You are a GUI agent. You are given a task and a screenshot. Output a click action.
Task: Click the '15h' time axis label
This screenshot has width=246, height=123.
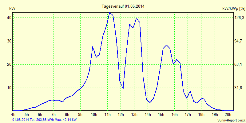click(161, 114)
